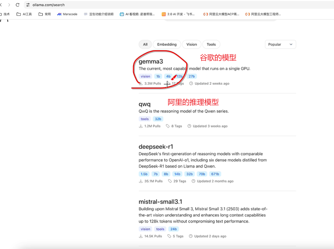This screenshot has width=334, height=249.
Task: Click deepseek-r1 70b size tag
Action: tap(202, 174)
